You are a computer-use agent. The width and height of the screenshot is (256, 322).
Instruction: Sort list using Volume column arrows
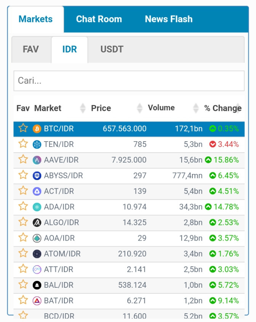(196, 108)
